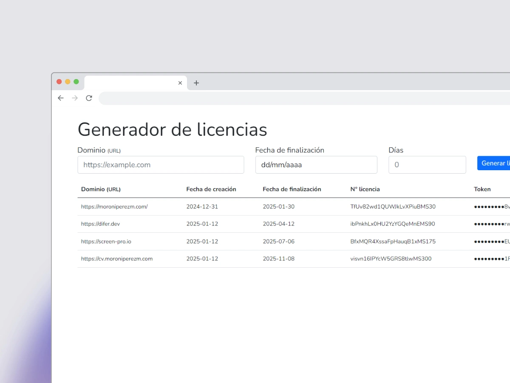Focus the Dominio input showing https://example.com
510x383 pixels.
[x=161, y=165]
